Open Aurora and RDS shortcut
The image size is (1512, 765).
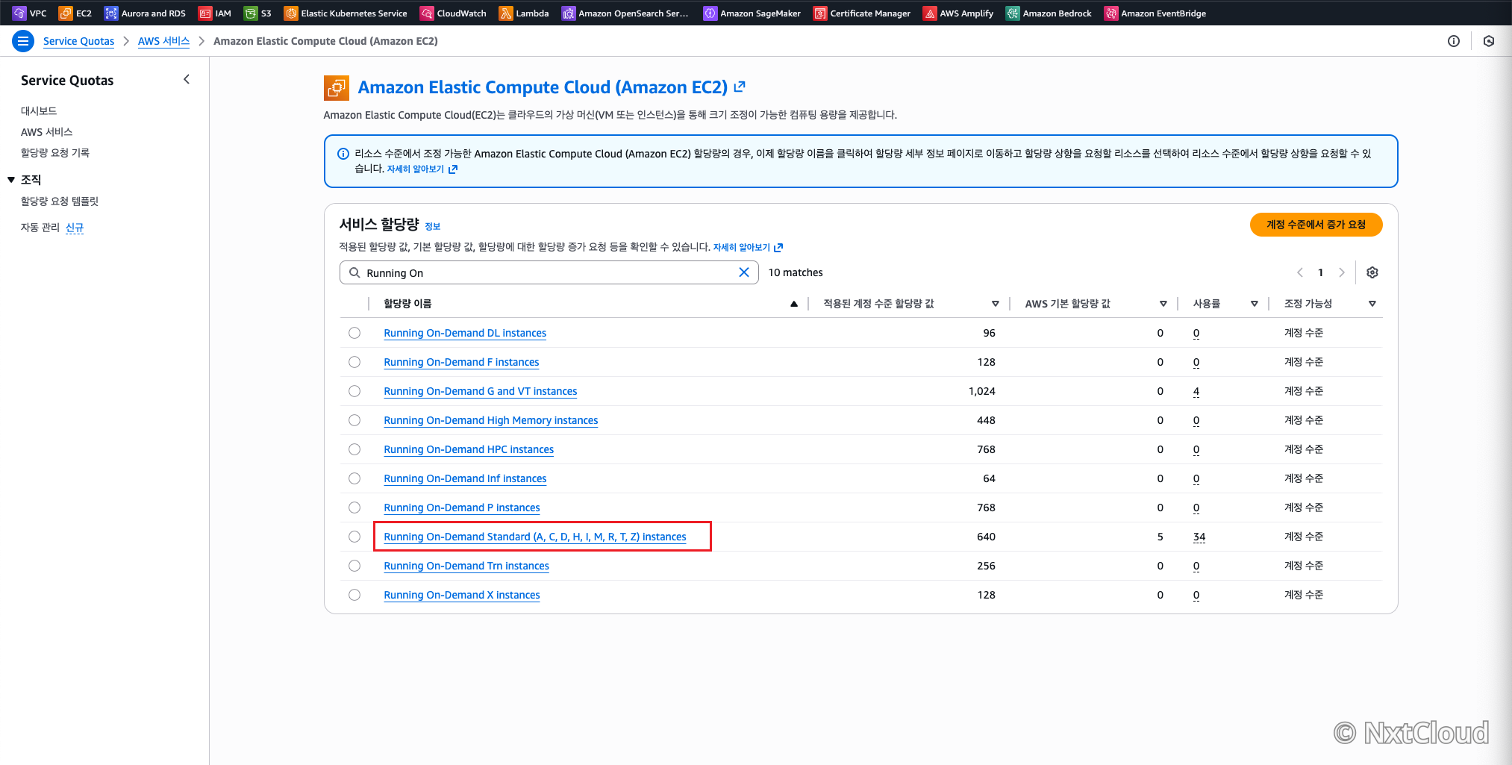point(145,13)
